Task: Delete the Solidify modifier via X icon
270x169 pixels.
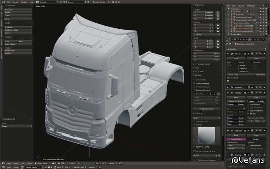Action: click(x=264, y=93)
